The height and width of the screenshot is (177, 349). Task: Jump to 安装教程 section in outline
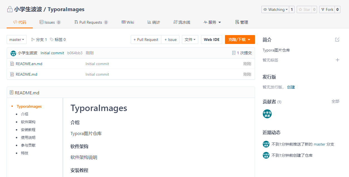(x=28, y=130)
